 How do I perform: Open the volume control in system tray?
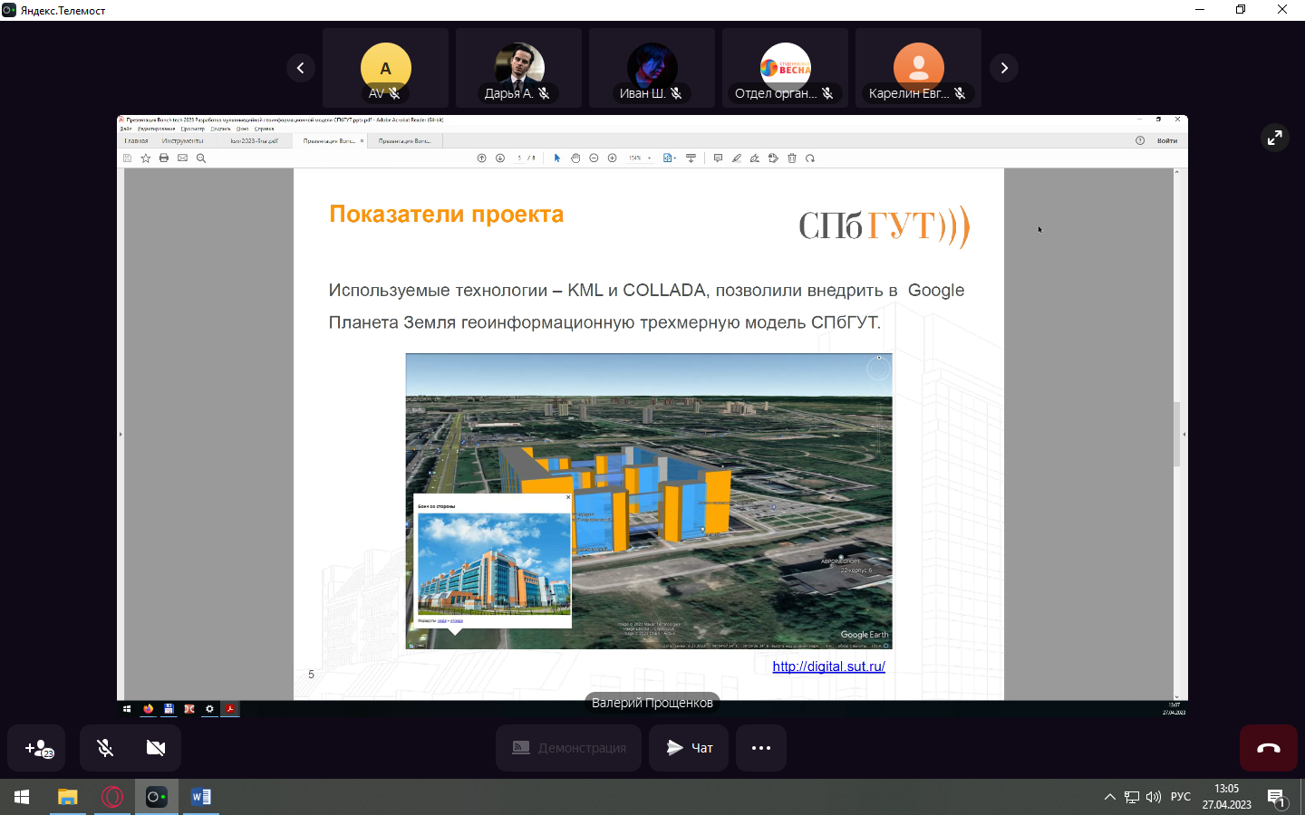[1154, 797]
